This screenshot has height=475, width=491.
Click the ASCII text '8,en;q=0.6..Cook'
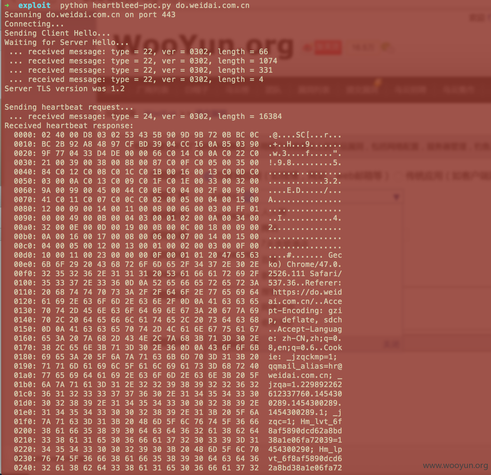click(x=305, y=347)
